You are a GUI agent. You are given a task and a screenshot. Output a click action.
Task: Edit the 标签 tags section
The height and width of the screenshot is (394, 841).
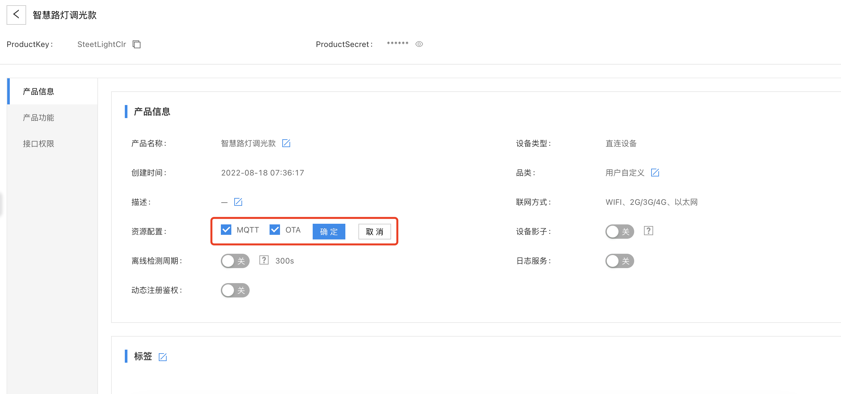[x=163, y=357]
